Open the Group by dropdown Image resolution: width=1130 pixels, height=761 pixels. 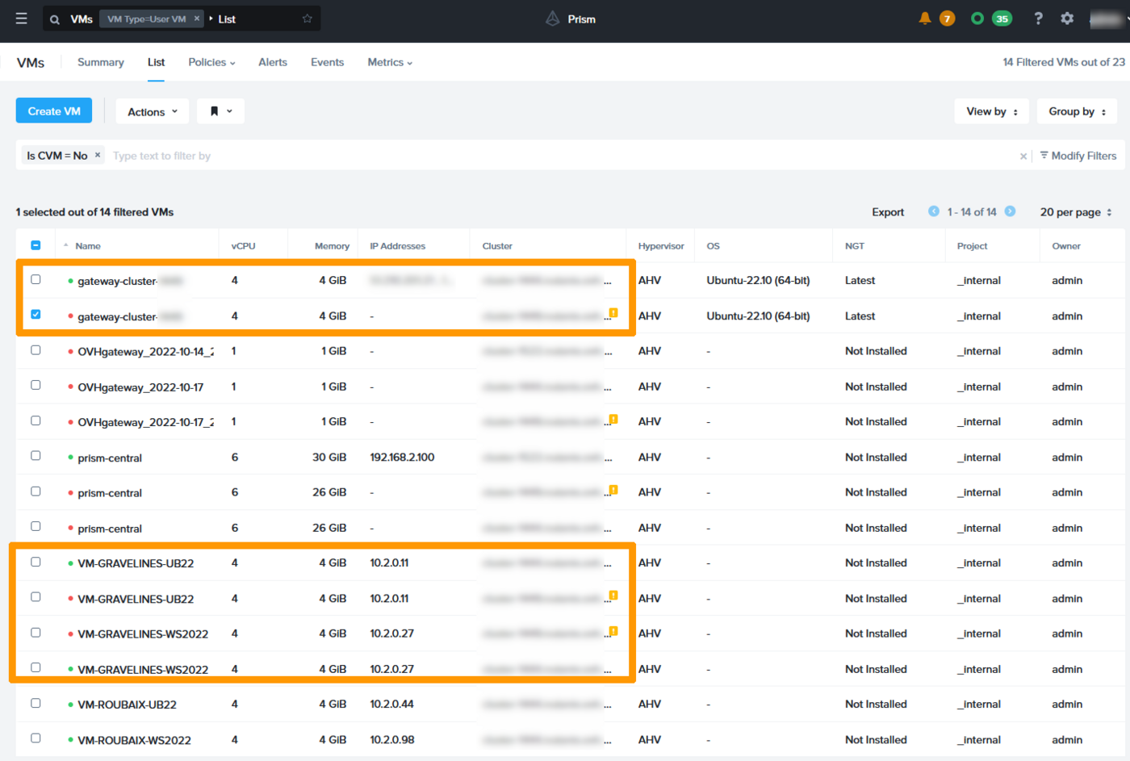[1077, 111]
